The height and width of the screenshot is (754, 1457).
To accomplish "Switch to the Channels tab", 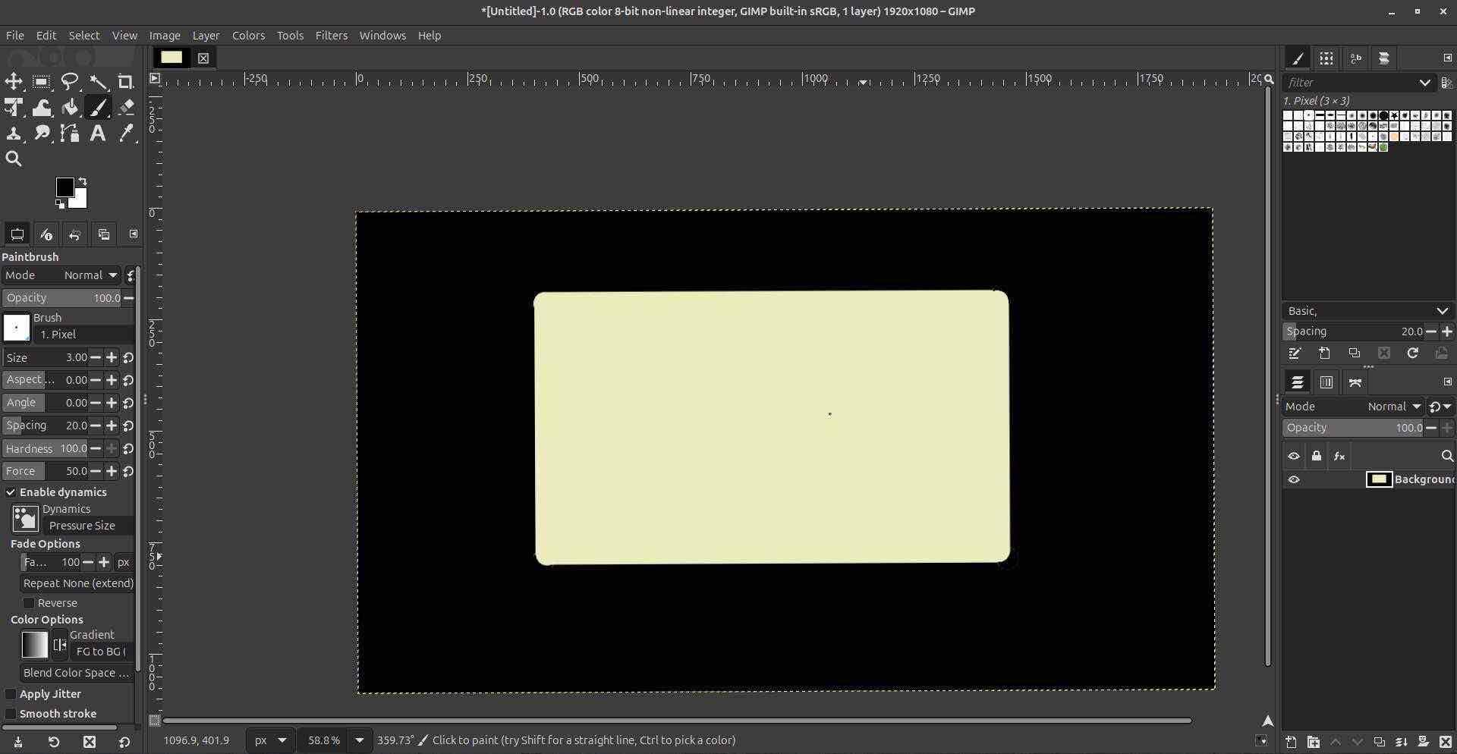I will click(x=1326, y=383).
